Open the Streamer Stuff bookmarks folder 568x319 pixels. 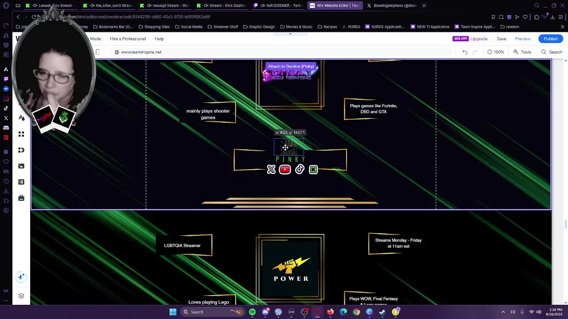pos(222,27)
